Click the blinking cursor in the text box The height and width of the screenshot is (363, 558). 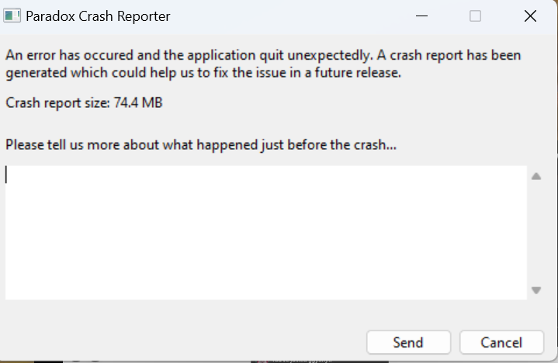[7, 175]
